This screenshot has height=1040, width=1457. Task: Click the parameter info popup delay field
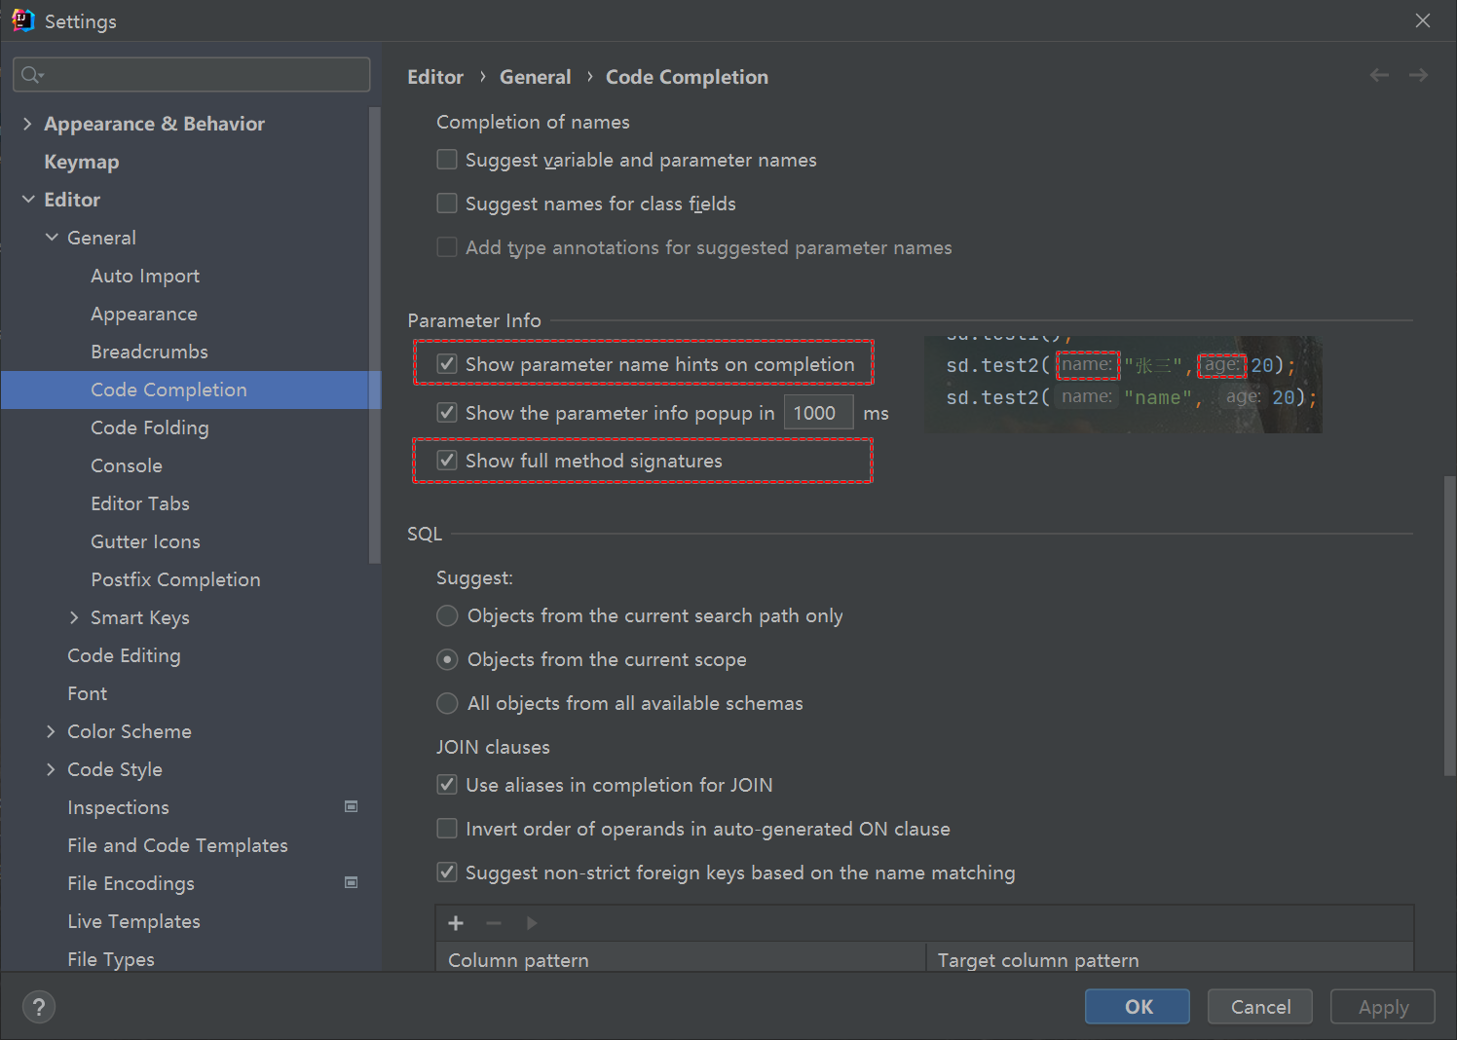[x=818, y=413]
